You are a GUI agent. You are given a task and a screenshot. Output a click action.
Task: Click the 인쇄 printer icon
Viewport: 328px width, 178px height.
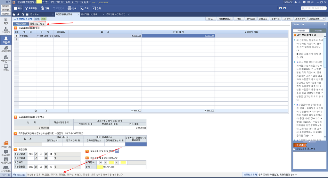tap(70, 8)
